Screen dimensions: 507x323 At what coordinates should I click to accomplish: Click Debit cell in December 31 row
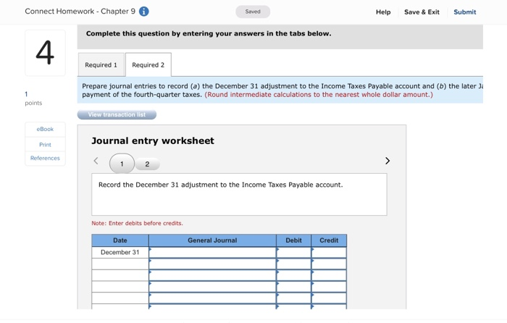tap(293, 252)
